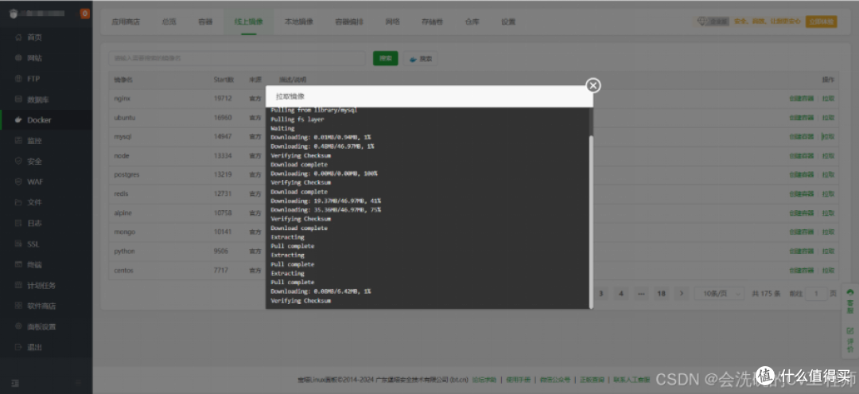Open the 论坛求助 footer link
This screenshot has height=394, width=859.
click(484, 379)
